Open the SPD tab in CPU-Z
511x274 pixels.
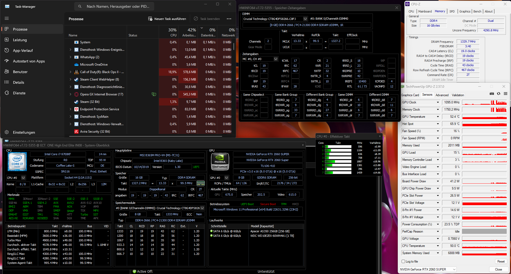(x=452, y=11)
